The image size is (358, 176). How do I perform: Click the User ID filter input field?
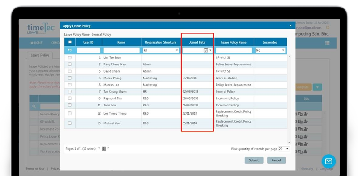[89, 50]
